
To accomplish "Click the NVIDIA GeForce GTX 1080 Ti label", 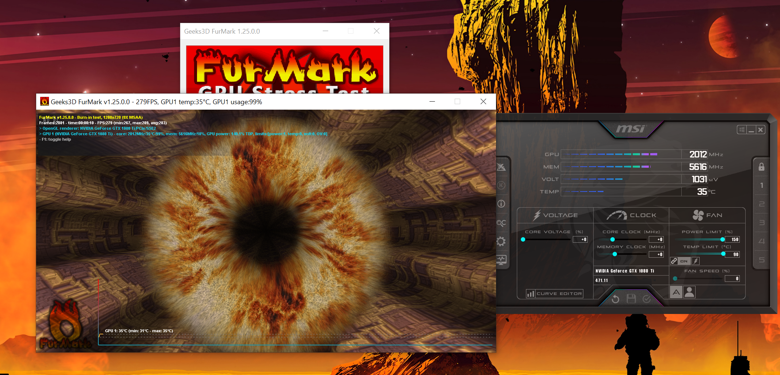I will 625,271.
